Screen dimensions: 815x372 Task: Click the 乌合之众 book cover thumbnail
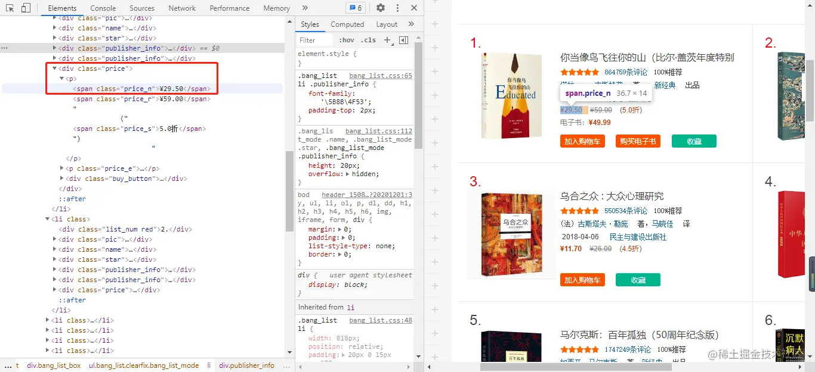coord(511,235)
